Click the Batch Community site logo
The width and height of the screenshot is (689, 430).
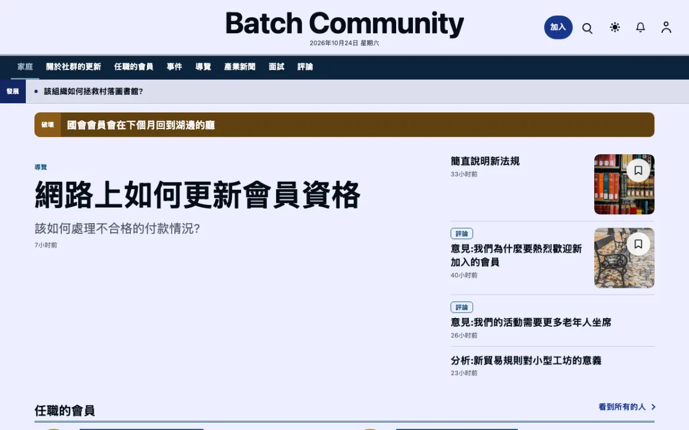(x=344, y=24)
